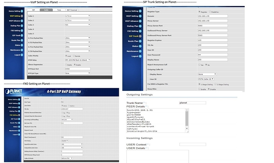
Task: Click SIP Trunk icon in SIP Trunk Setting panel
Action: (141, 36)
